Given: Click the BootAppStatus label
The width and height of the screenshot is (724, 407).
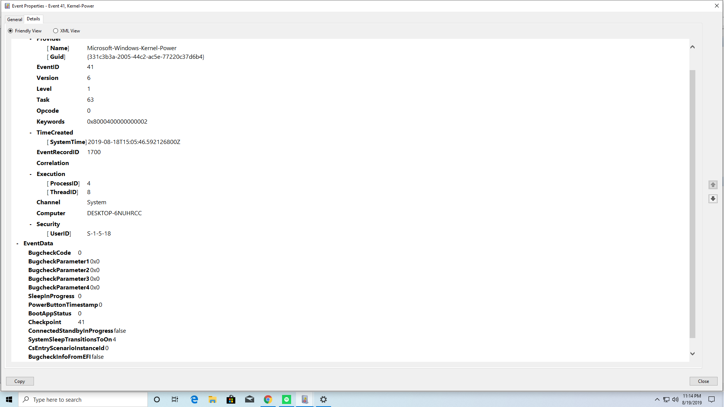Looking at the screenshot, I should tap(50, 314).
